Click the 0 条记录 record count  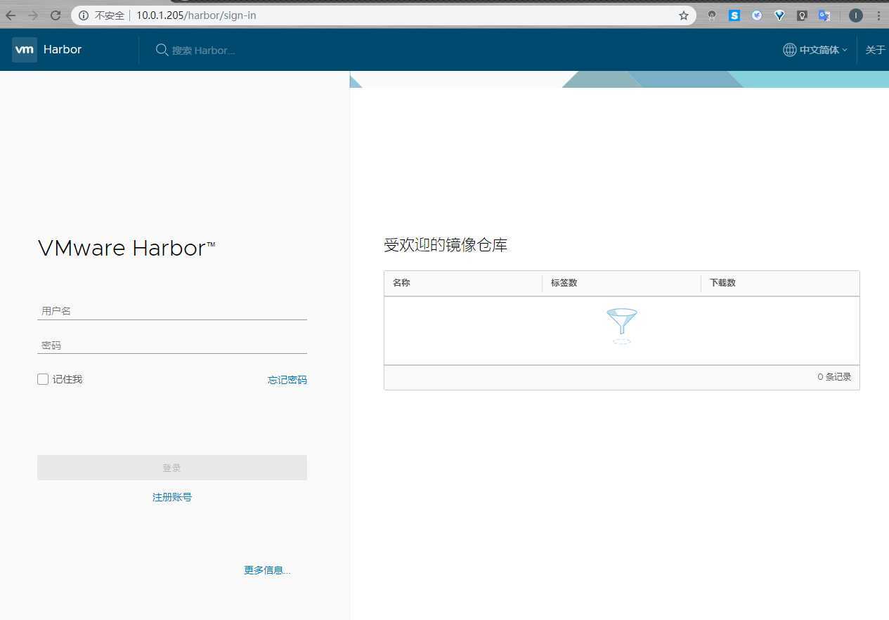click(x=834, y=377)
